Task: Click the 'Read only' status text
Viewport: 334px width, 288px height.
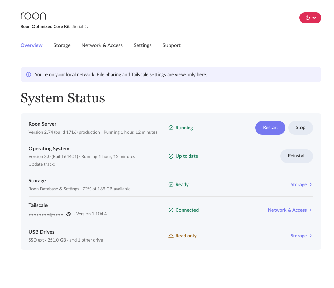Action: 186,236
